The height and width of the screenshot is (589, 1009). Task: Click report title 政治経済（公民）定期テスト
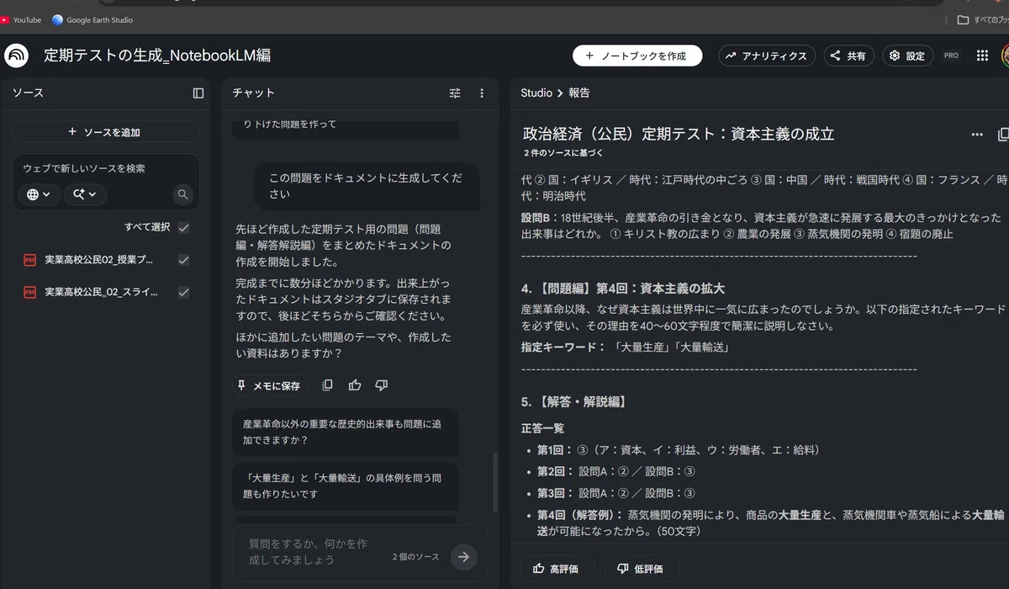(679, 134)
